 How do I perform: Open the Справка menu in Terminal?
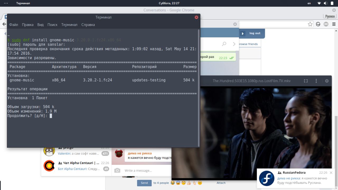tap(88, 25)
